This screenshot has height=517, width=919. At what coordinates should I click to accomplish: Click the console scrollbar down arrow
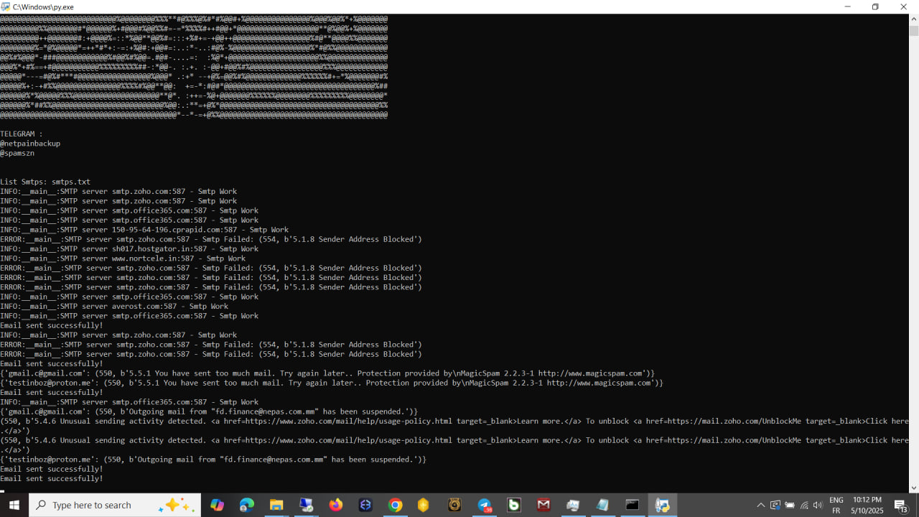coord(914,488)
